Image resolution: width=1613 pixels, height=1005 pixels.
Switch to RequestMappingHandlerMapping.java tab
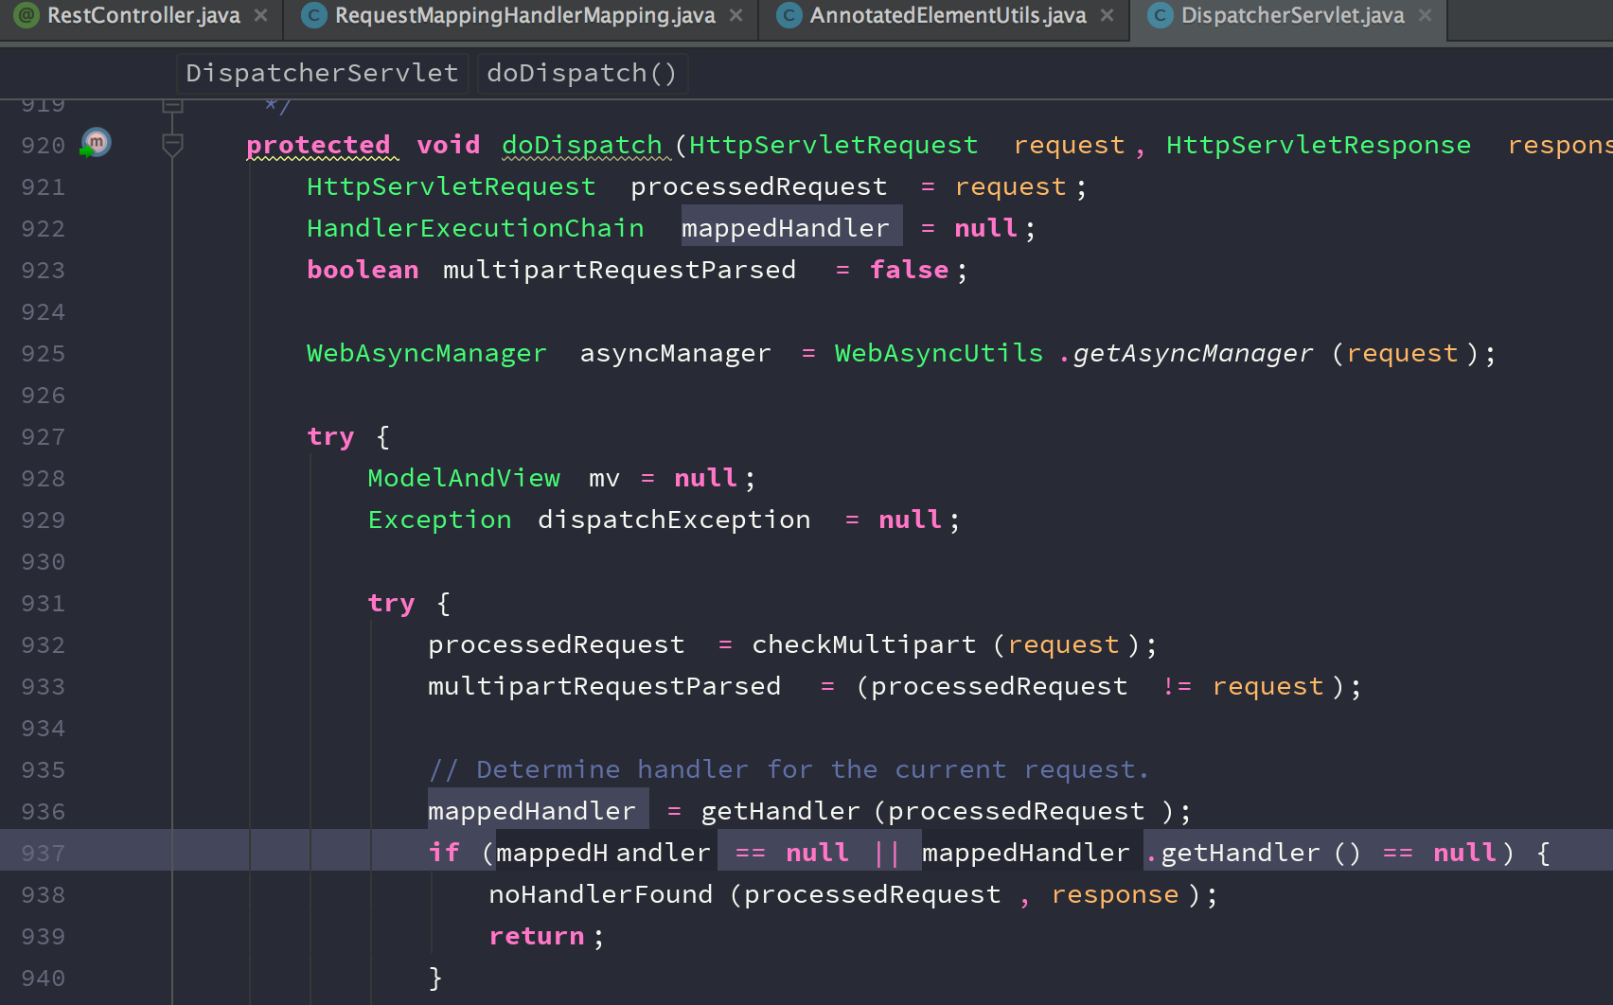click(x=524, y=16)
